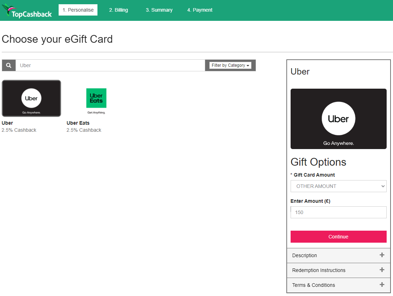Select the black Uber eGift card thumbnail
Screen dimensions: 393x296
point(31,98)
